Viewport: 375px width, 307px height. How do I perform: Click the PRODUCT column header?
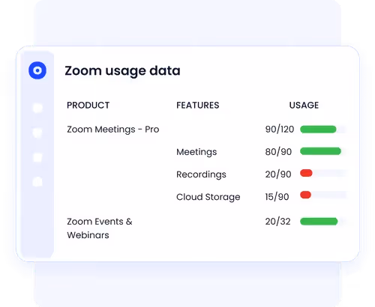(x=88, y=106)
